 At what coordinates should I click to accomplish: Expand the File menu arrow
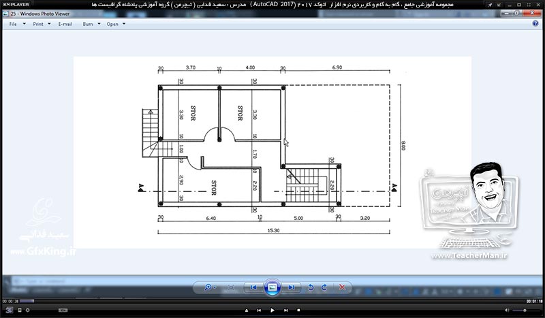(24, 24)
